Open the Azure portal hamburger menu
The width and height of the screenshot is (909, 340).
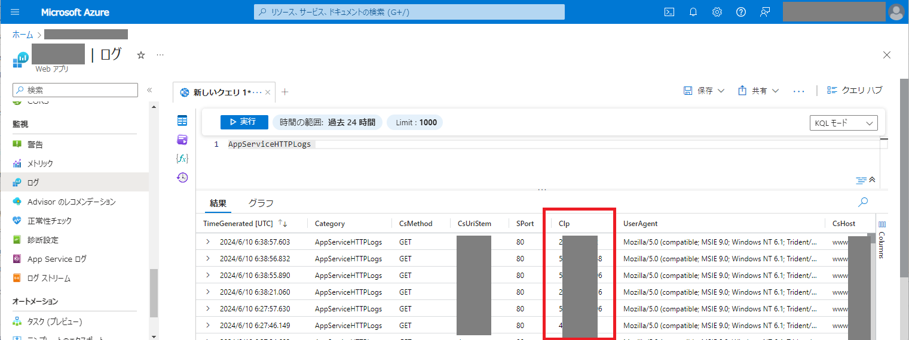coord(15,12)
